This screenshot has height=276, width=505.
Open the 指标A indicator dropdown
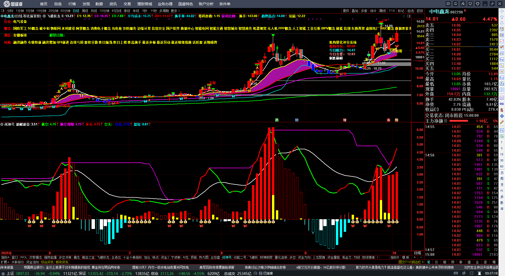(x=6, y=257)
